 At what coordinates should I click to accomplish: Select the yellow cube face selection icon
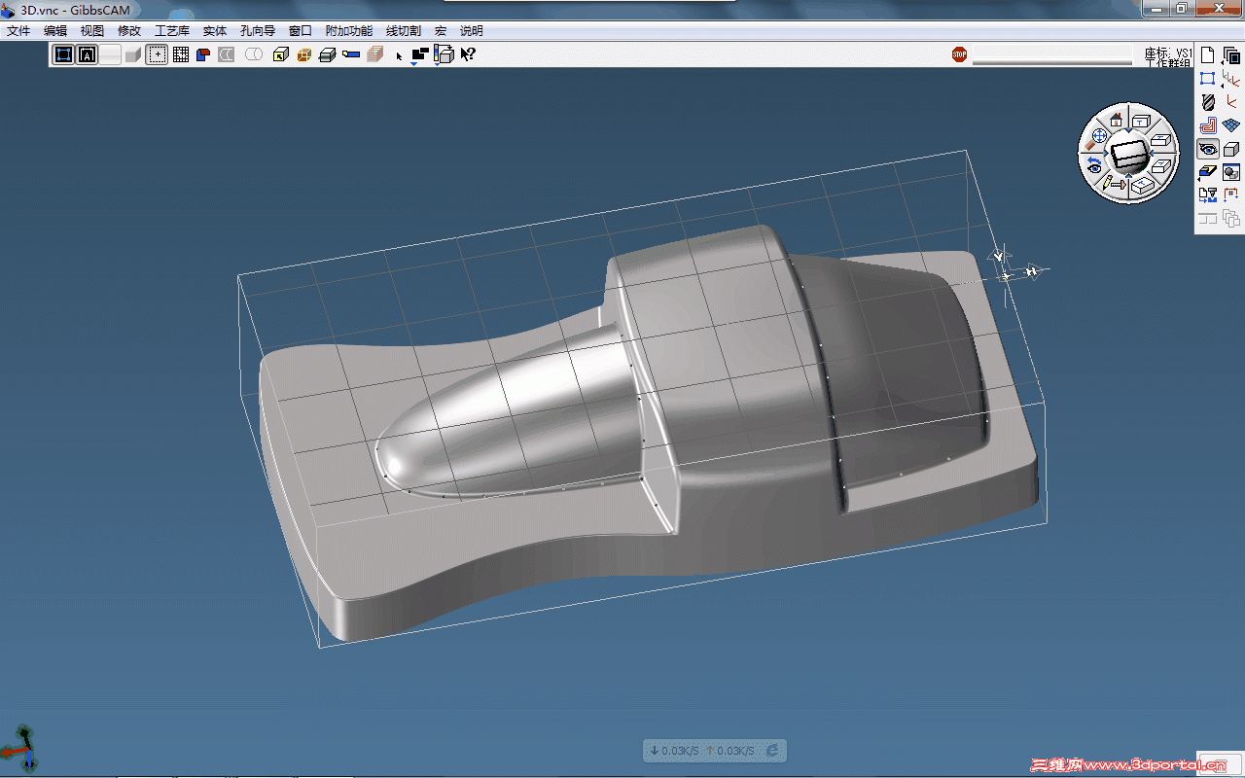click(x=281, y=54)
